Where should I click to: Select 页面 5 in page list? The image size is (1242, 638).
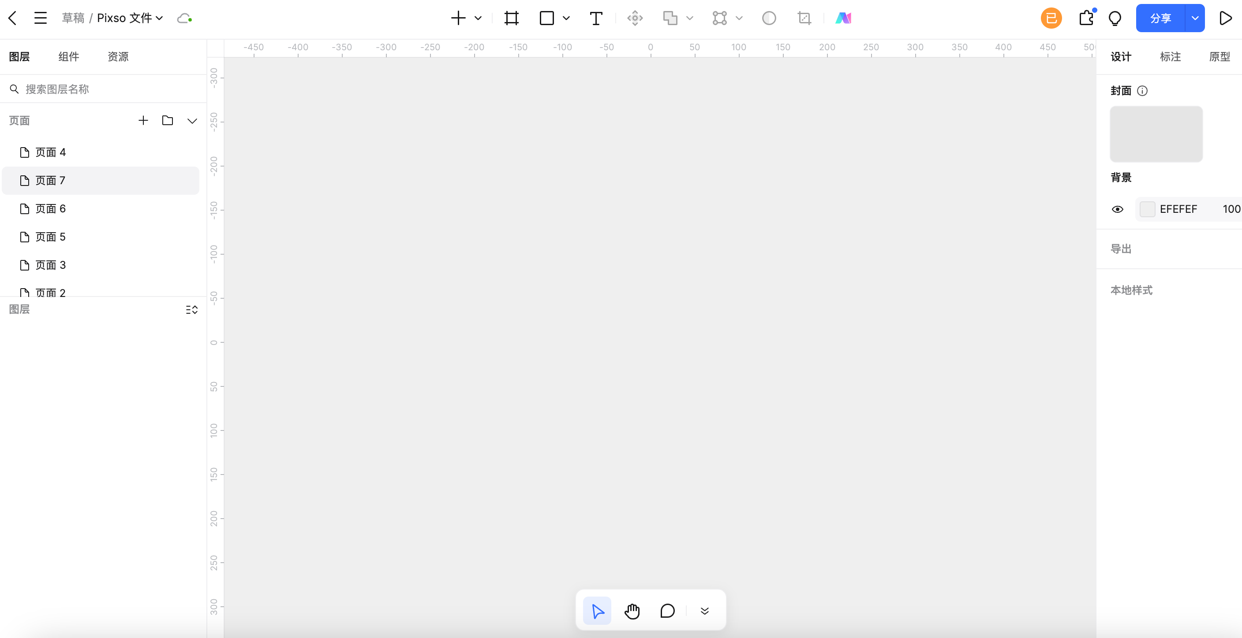[100, 237]
